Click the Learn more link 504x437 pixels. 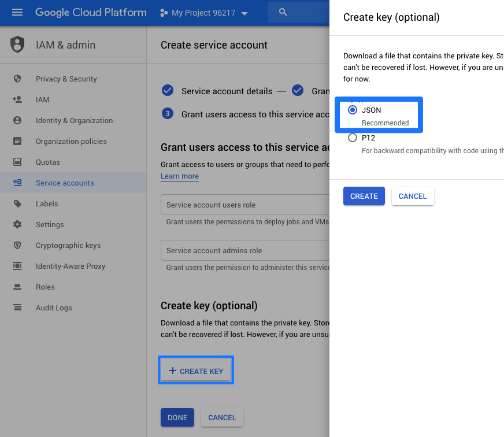click(x=180, y=176)
